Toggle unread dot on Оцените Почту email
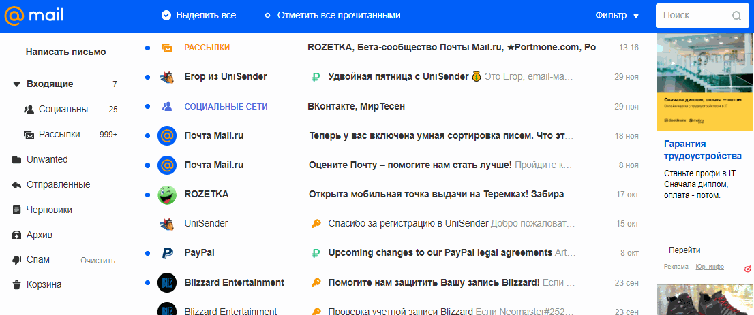The width and height of the screenshot is (754, 315). (147, 165)
